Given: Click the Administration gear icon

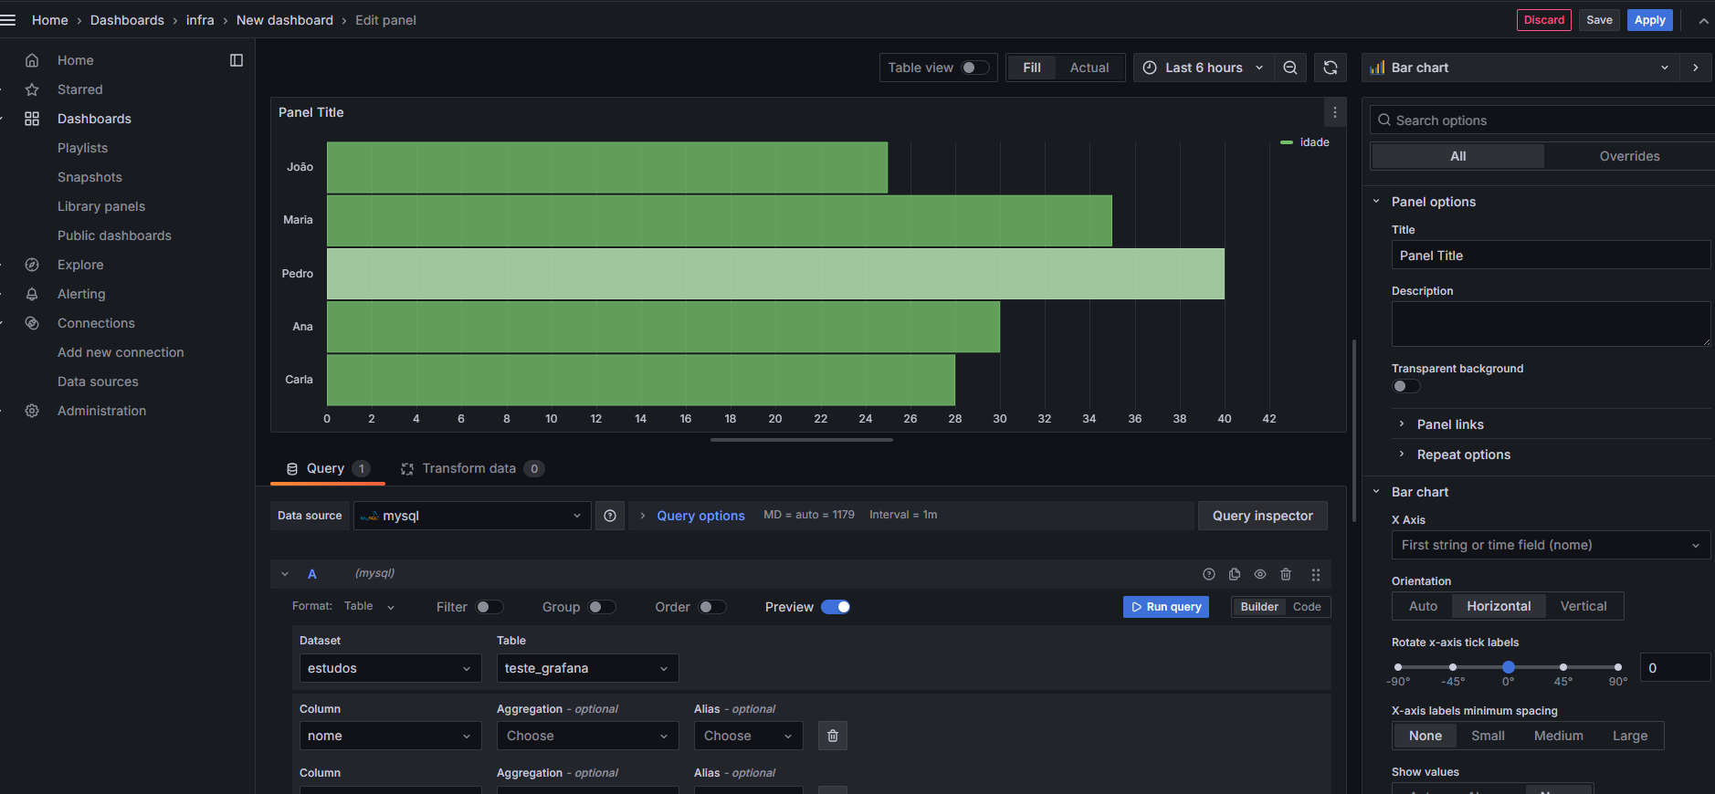Looking at the screenshot, I should [x=32, y=411].
